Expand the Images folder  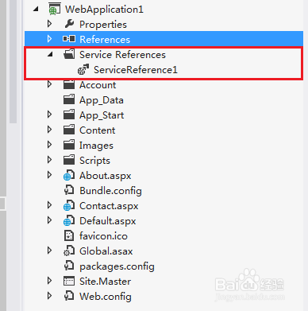click(49, 145)
